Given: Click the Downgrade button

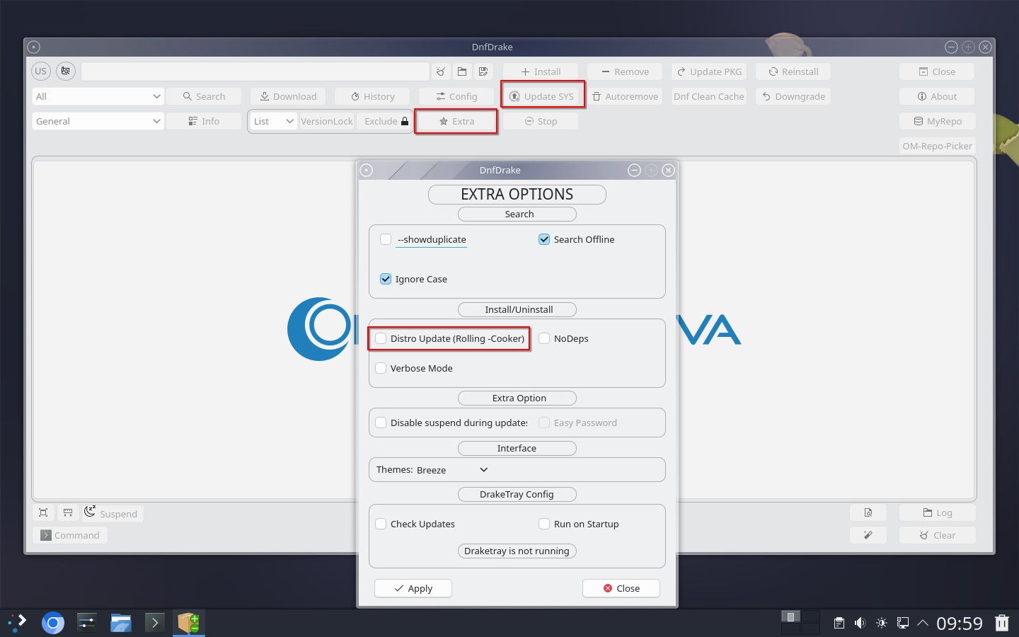Looking at the screenshot, I should coord(793,96).
